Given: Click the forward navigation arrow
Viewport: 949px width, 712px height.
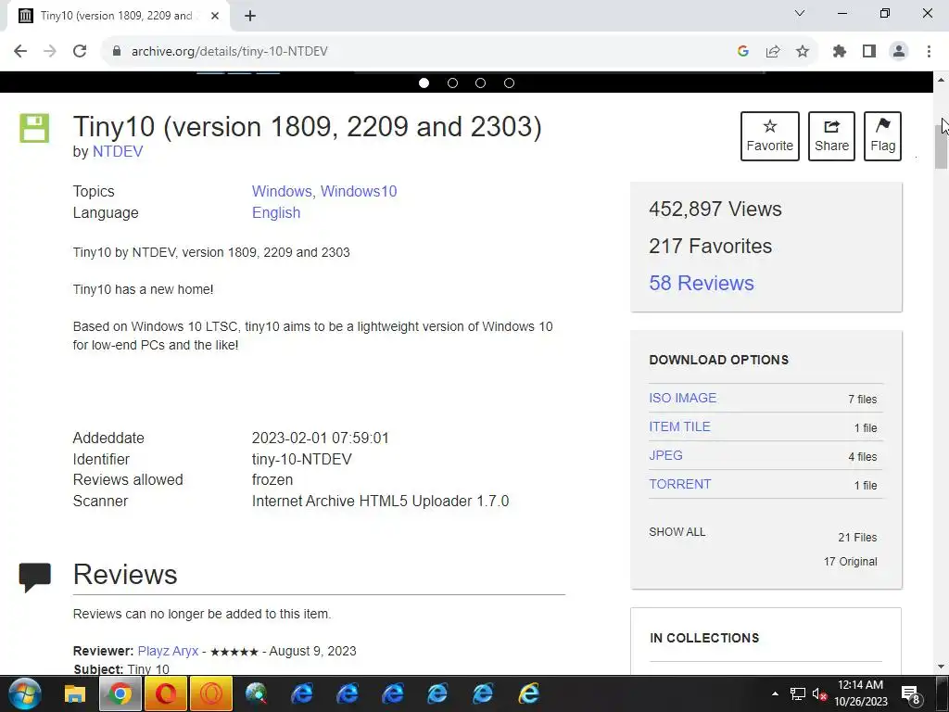Looking at the screenshot, I should click(x=50, y=51).
